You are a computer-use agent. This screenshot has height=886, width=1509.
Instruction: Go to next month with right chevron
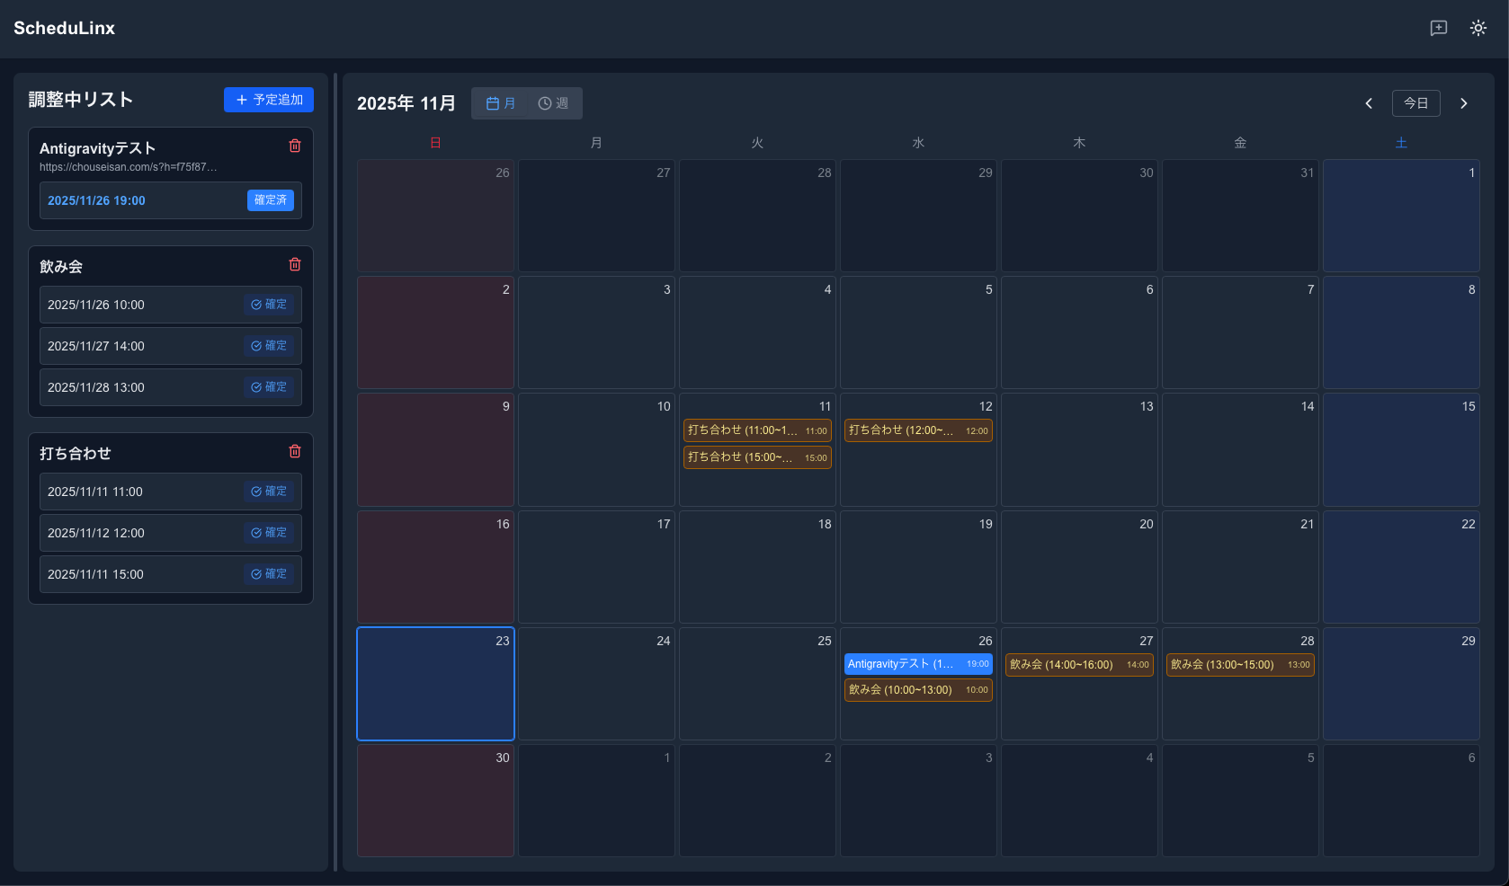point(1464,103)
